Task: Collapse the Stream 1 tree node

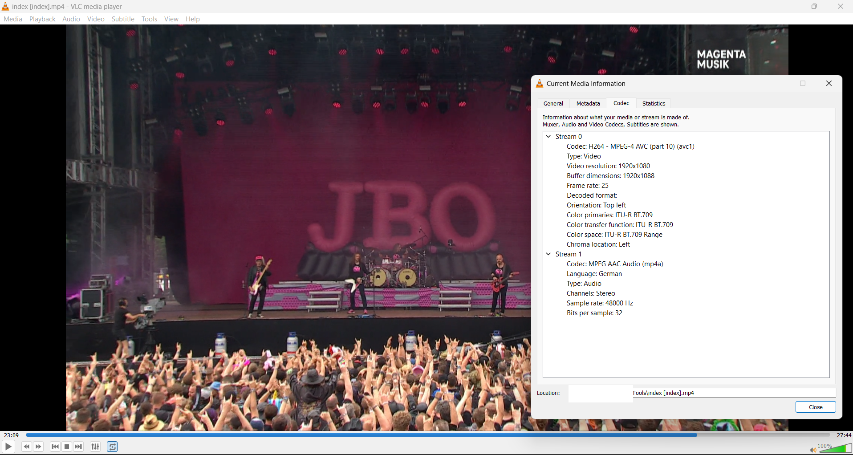Action: click(x=549, y=254)
